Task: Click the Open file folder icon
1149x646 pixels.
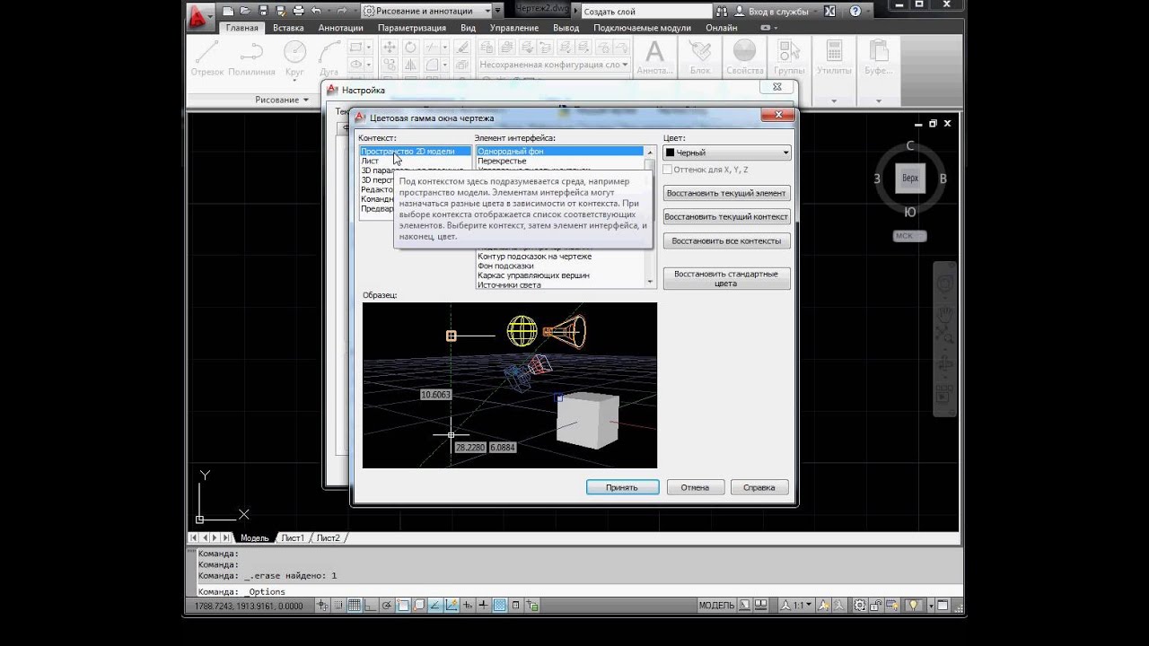Action: pos(245,12)
